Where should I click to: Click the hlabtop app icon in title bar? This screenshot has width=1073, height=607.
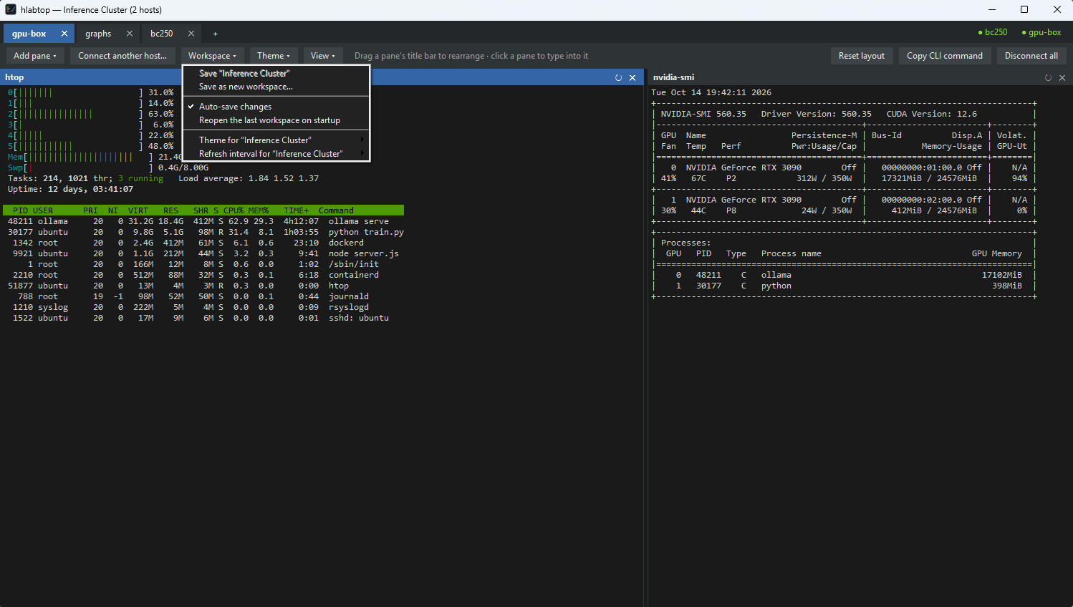pyautogui.click(x=11, y=9)
